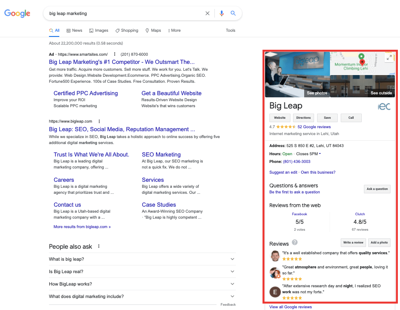The image size is (400, 310).
Task: Click the Save button for Big Leap
Action: (x=327, y=118)
